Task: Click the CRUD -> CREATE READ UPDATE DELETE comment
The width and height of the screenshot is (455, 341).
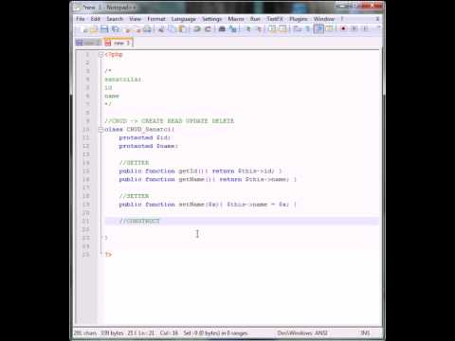Action: tap(170, 121)
